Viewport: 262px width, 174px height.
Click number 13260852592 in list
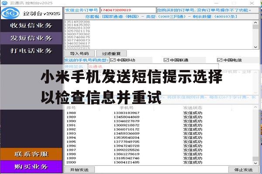[77, 46]
